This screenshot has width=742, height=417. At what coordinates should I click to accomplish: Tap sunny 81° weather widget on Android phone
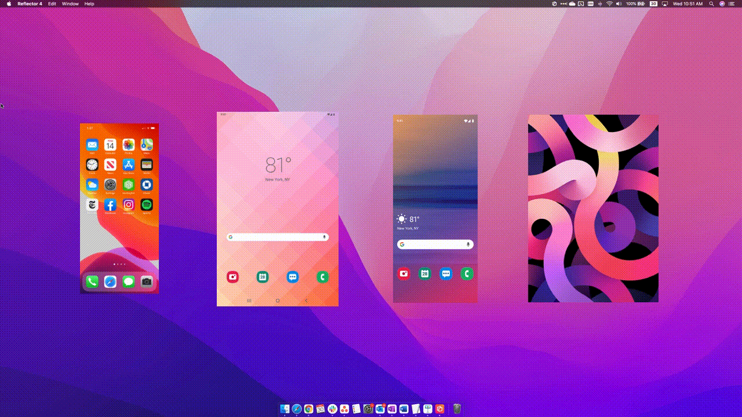point(409,222)
